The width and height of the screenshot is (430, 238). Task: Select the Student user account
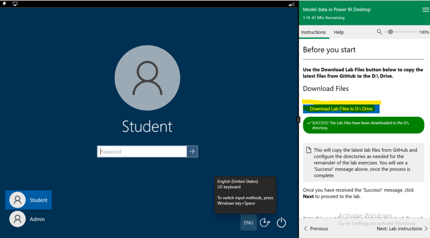[28, 200]
